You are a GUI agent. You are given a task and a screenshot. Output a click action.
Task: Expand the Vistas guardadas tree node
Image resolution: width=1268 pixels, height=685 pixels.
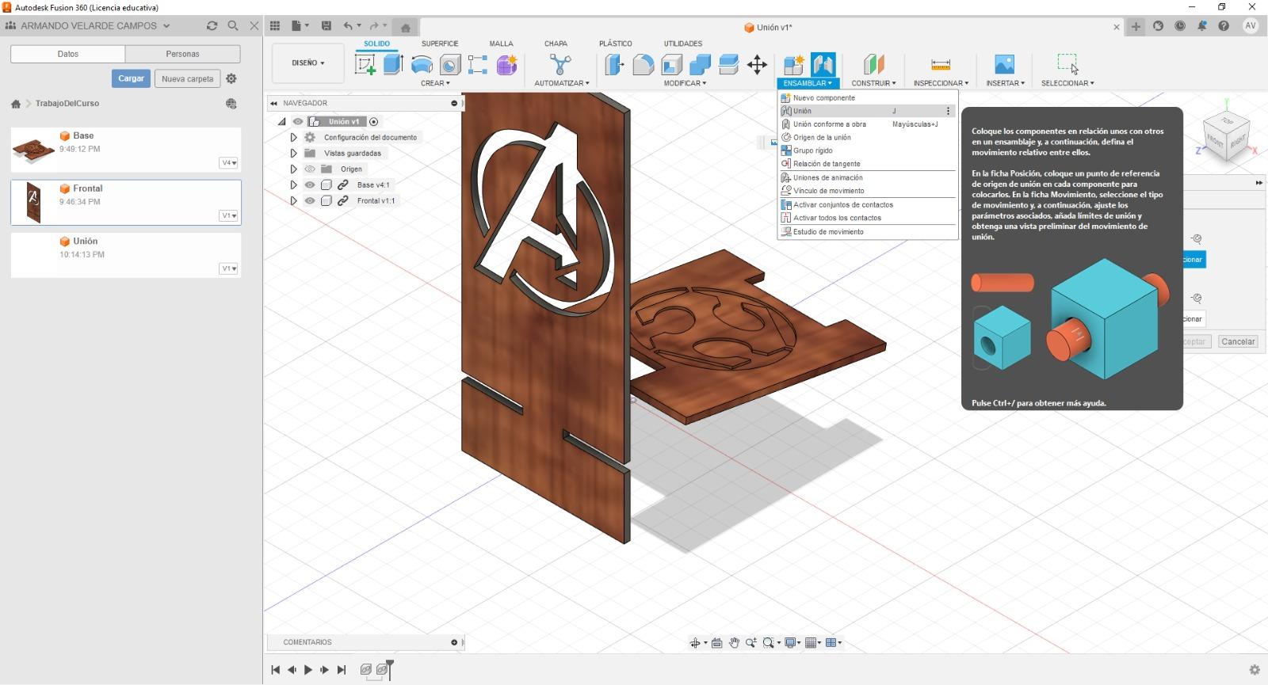click(x=293, y=153)
